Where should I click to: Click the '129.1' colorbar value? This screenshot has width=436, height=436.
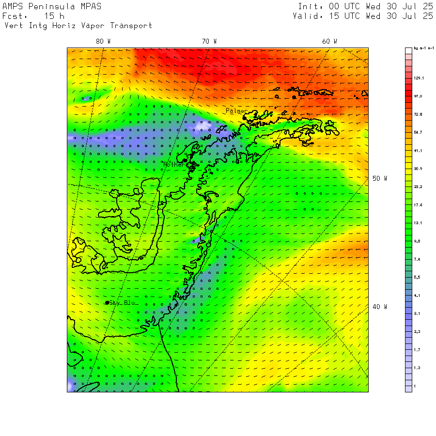click(x=419, y=78)
